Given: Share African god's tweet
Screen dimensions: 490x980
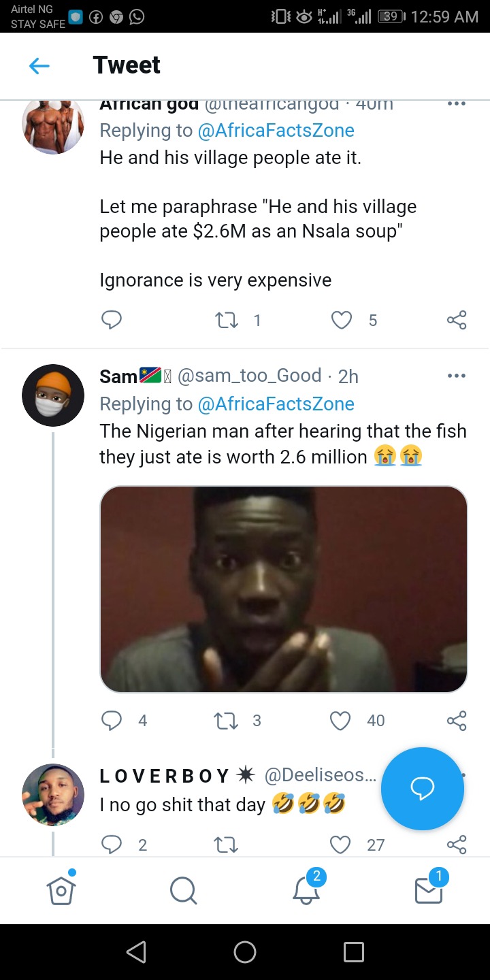Looking at the screenshot, I should [457, 320].
